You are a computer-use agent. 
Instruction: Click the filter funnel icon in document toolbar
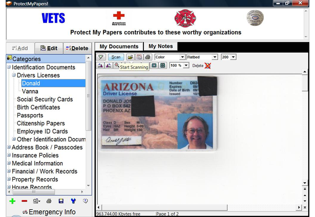101,57
